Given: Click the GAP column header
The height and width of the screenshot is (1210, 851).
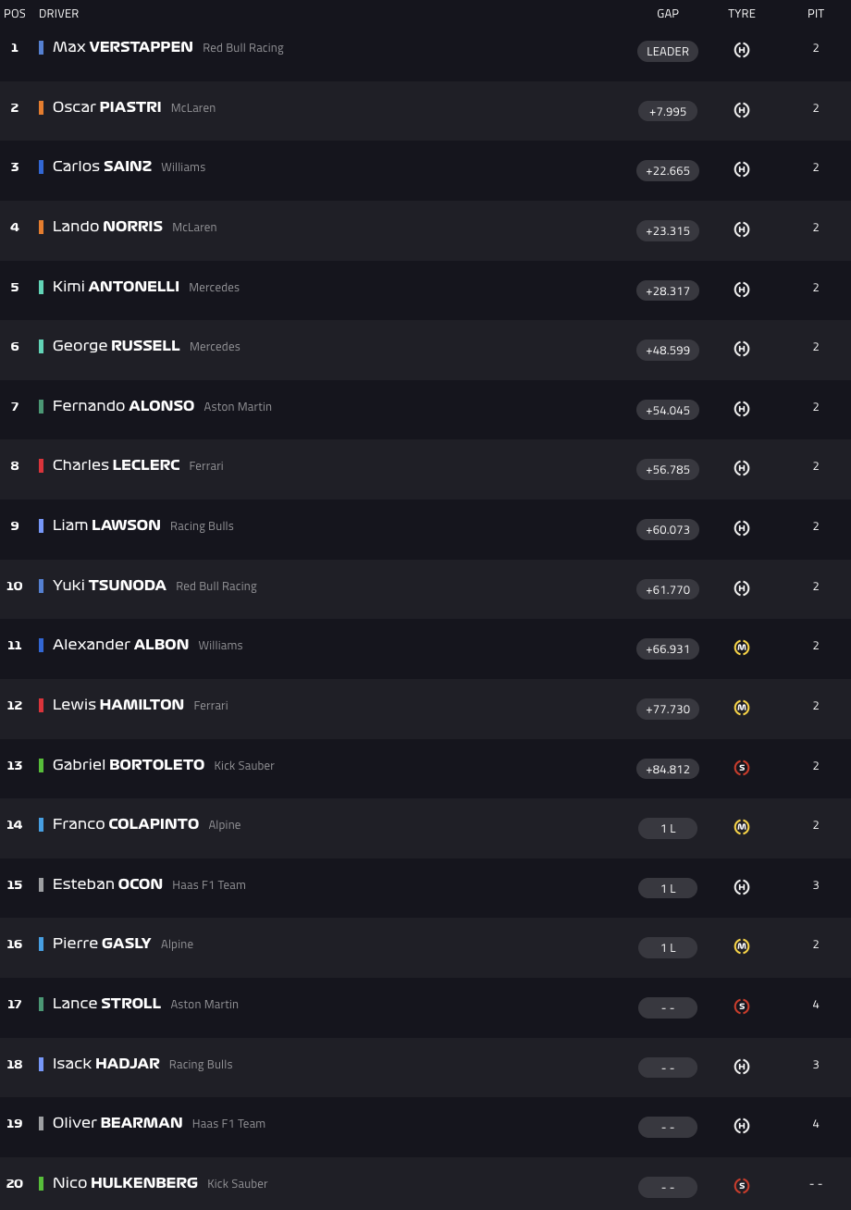Looking at the screenshot, I should (x=668, y=14).
